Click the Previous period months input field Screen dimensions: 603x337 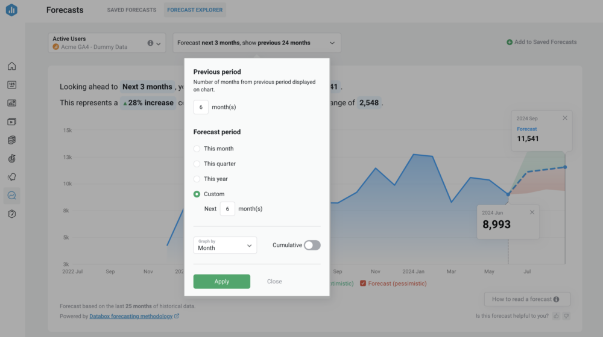pos(201,107)
